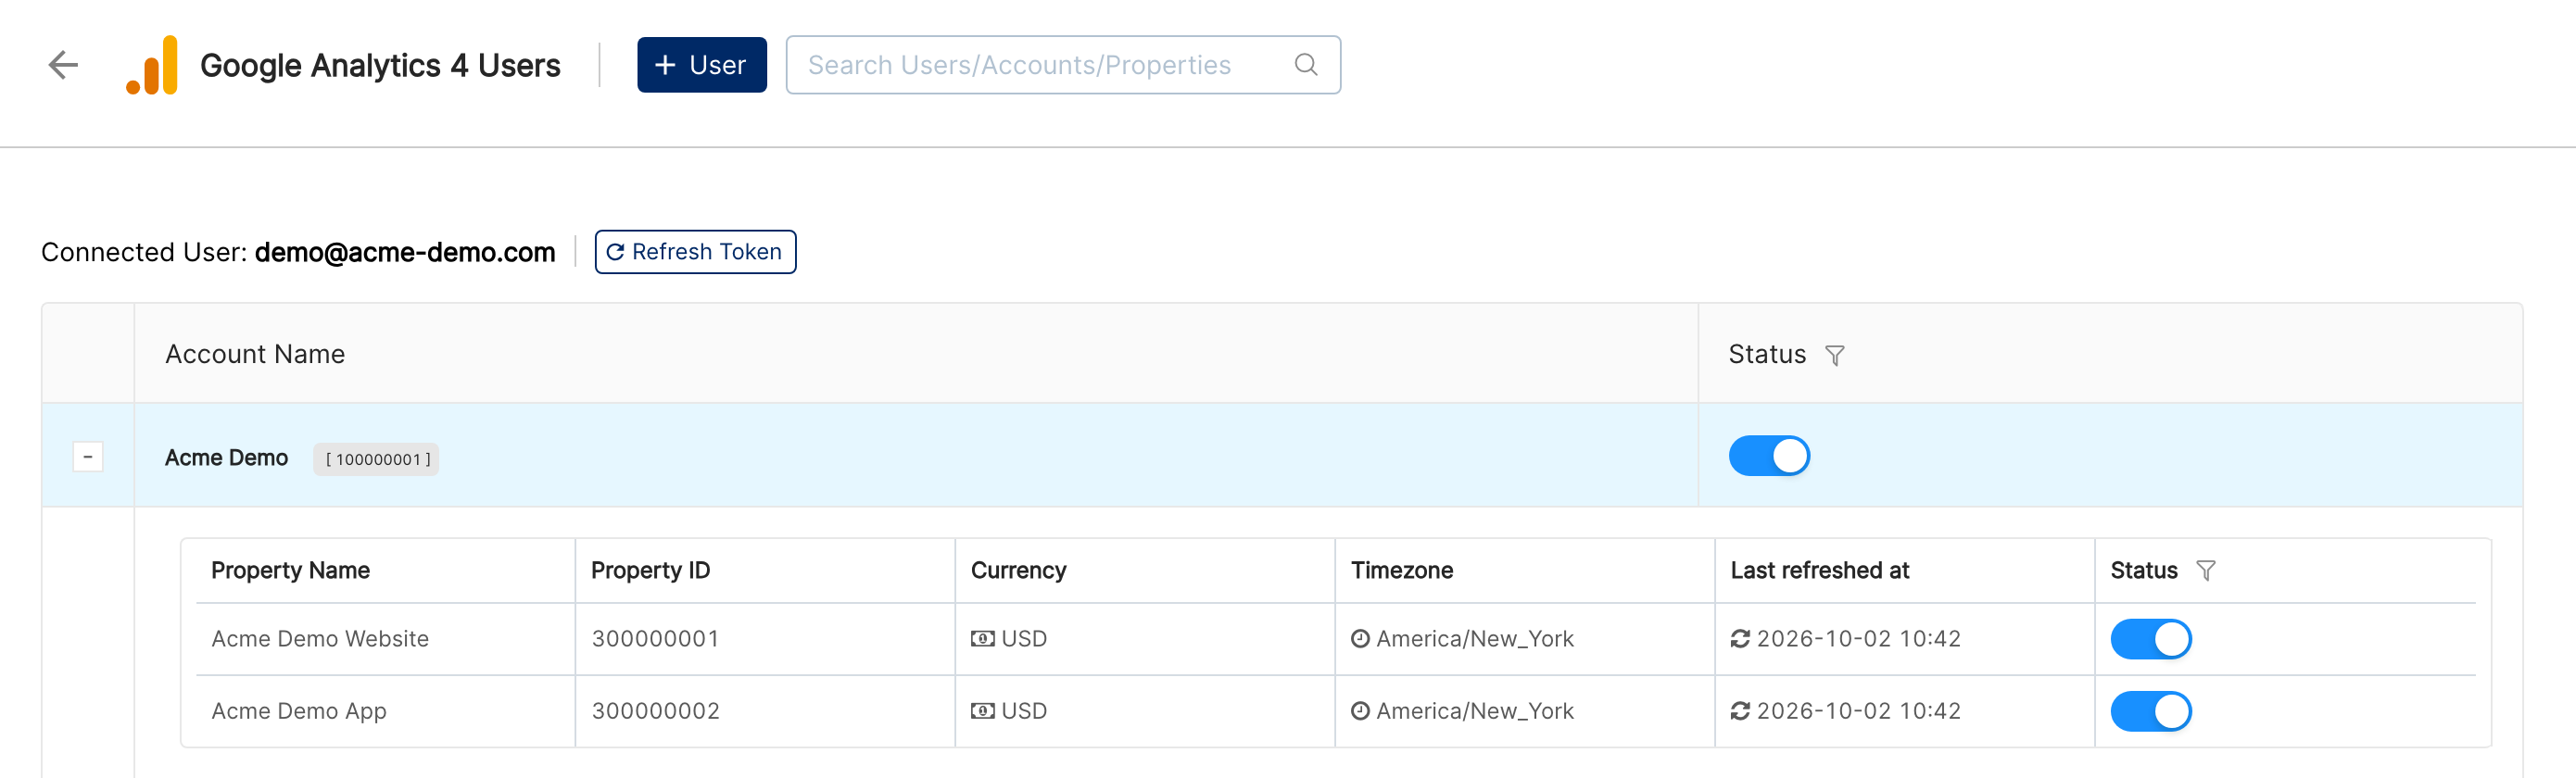Click Acme Demo Website last refreshed timestamp
Image resolution: width=2576 pixels, height=778 pixels.
[x=1859, y=639]
